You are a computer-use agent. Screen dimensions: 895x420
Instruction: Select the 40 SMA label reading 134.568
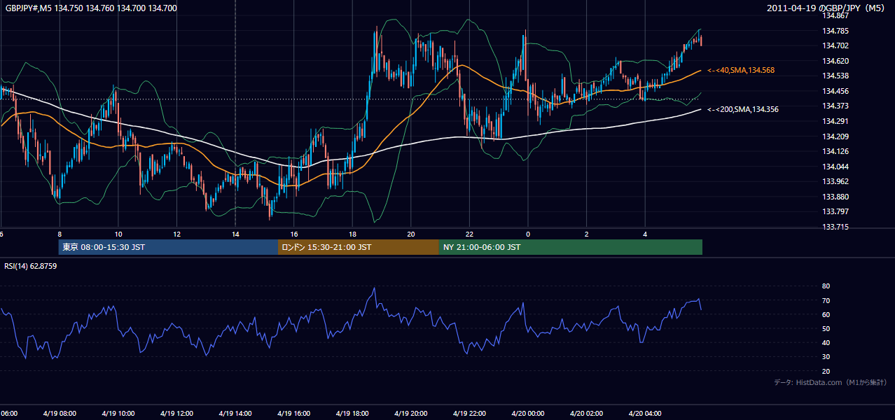[x=741, y=71]
